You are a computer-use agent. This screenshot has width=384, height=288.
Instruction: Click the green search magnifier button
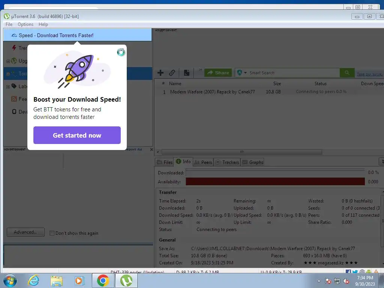pos(347,73)
